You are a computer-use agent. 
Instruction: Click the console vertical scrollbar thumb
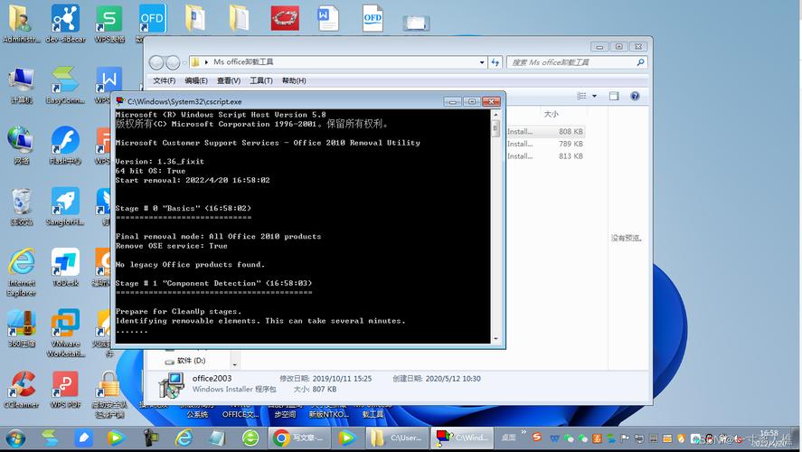495,128
